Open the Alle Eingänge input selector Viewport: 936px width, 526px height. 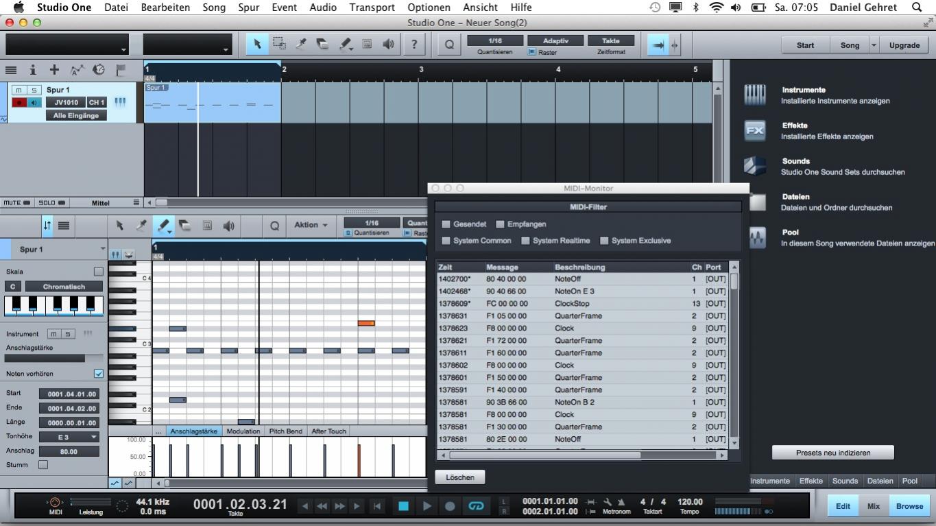coord(76,115)
